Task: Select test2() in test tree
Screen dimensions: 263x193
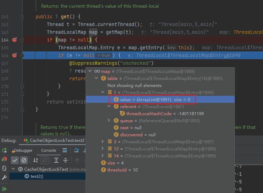Action: tap(37, 176)
